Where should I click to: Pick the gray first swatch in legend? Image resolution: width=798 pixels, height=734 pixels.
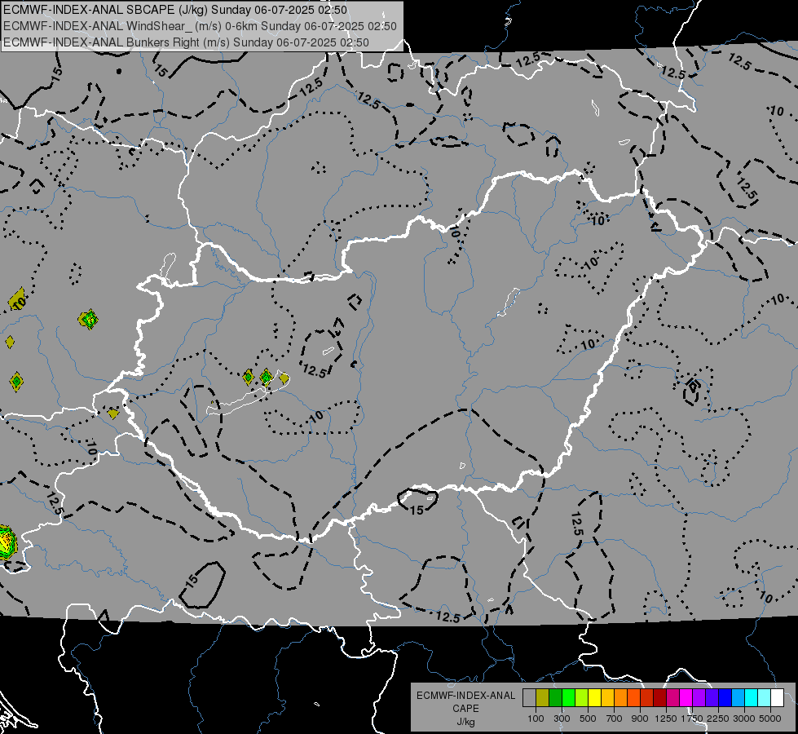529,697
